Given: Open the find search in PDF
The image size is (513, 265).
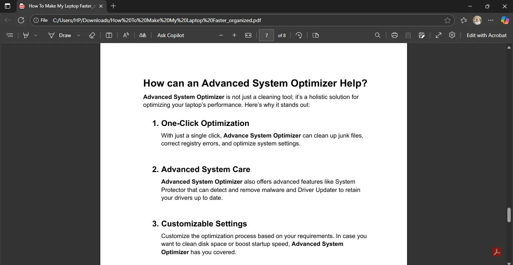Looking at the screenshot, I should [x=378, y=35].
